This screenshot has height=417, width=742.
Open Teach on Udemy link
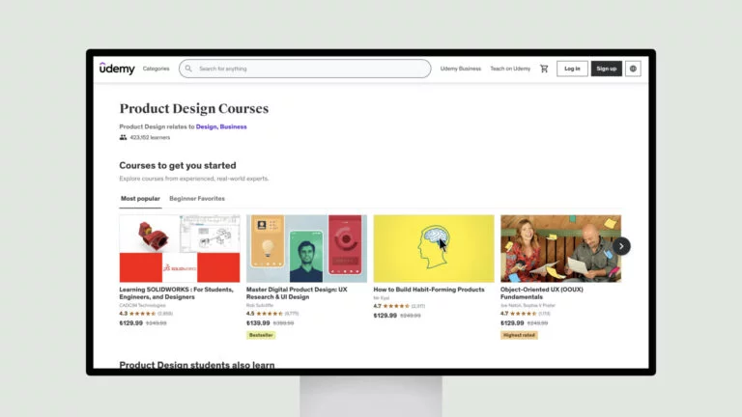tap(510, 69)
